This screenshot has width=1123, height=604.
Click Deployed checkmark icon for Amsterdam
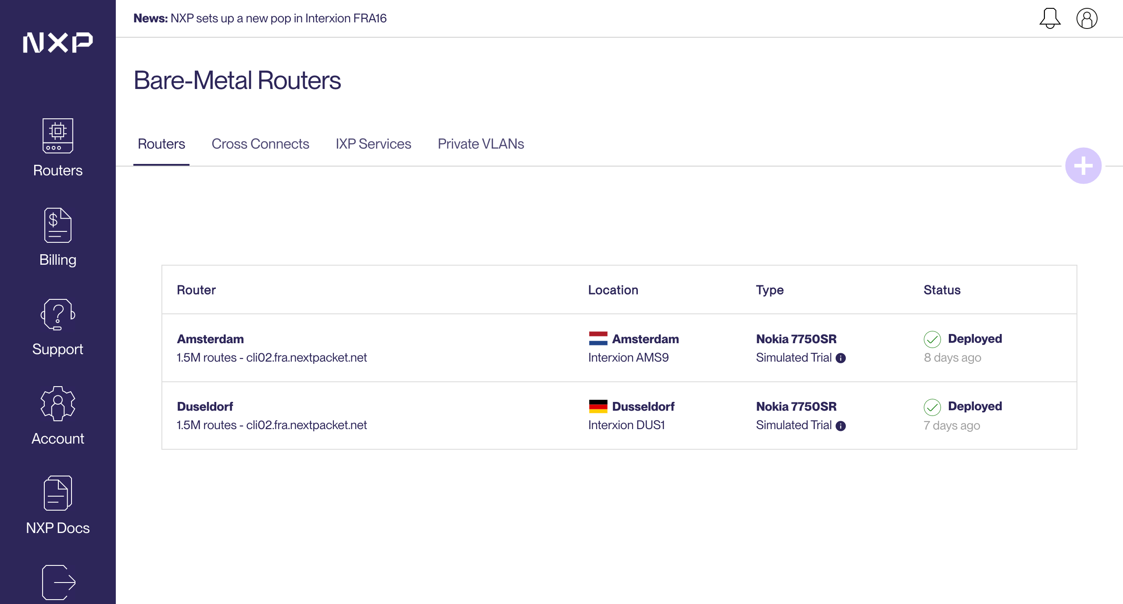point(933,339)
